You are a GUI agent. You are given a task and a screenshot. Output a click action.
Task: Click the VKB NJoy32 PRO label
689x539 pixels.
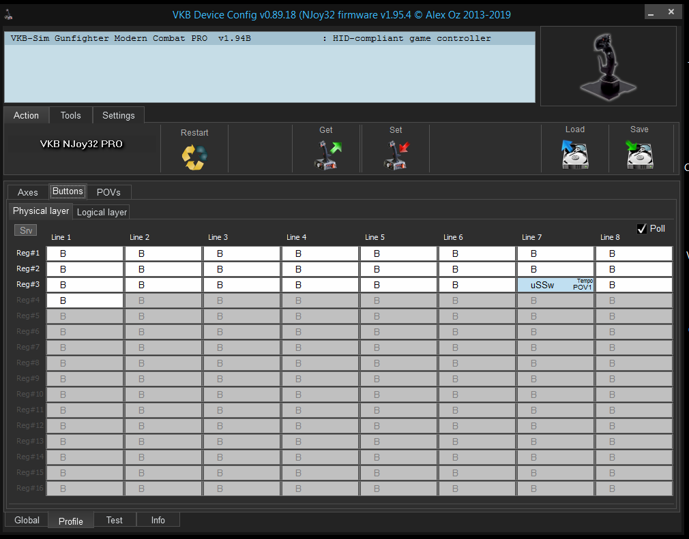click(81, 144)
